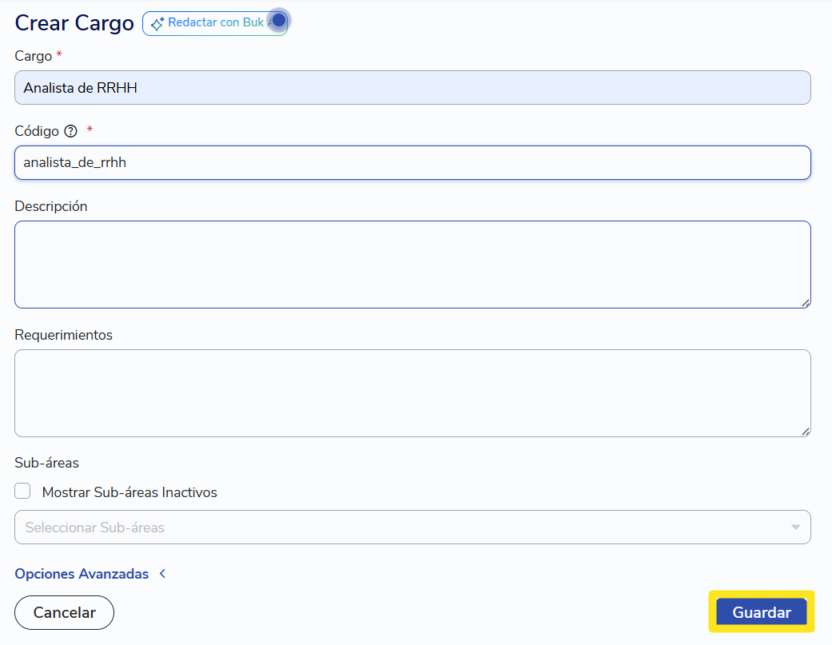Screen dimensions: 832x645
Task: Click the Crear Cargo heading
Action: 74,23
